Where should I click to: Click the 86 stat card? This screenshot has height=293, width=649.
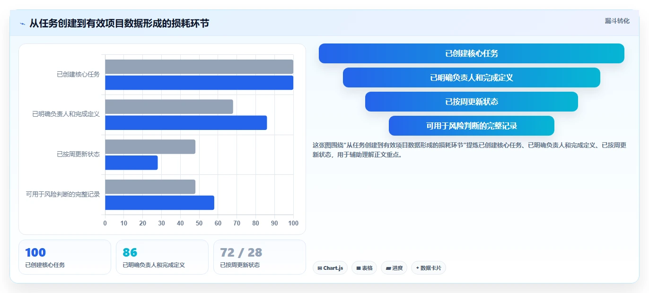(x=162, y=257)
